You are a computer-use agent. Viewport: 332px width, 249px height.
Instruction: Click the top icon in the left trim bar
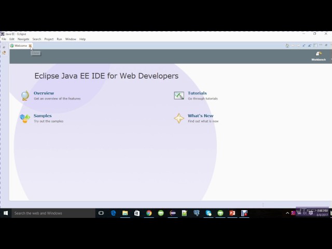point(4,47)
